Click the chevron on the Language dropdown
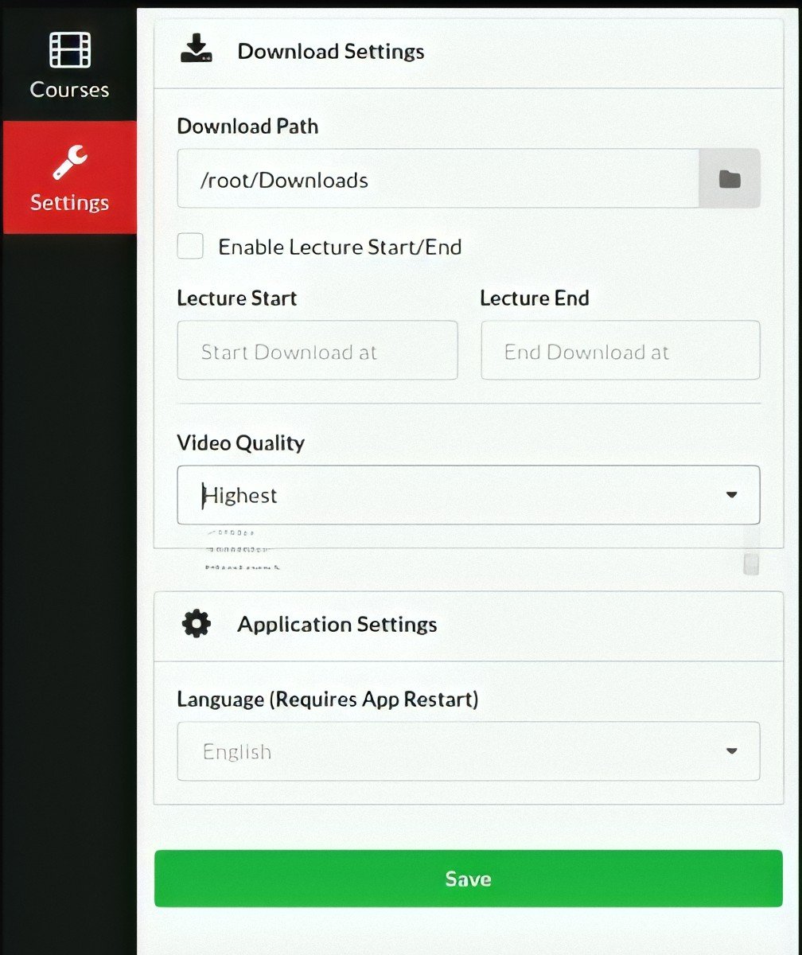Image resolution: width=802 pixels, height=955 pixels. (731, 750)
